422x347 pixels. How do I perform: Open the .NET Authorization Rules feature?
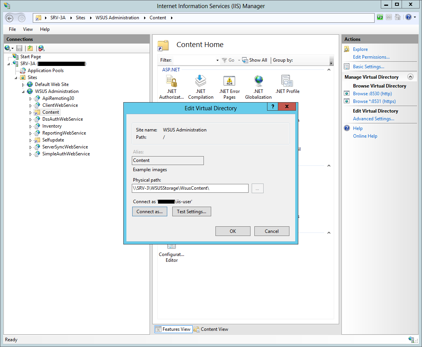click(x=171, y=83)
